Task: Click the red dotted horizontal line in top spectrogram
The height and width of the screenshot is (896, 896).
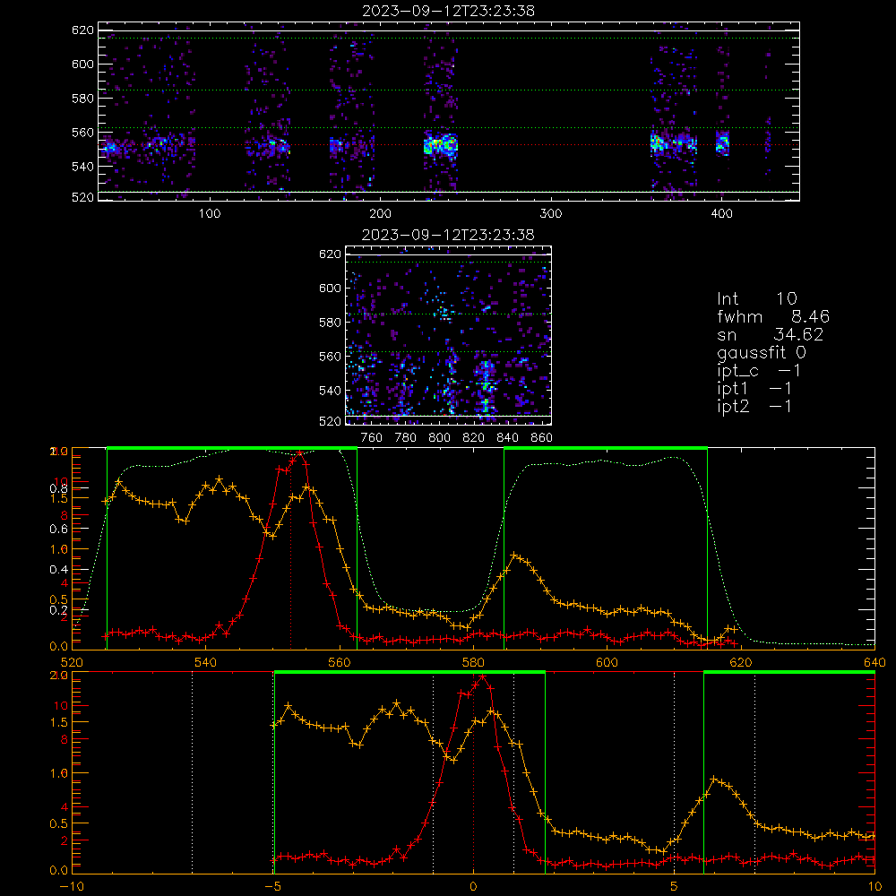Action: (x=449, y=144)
